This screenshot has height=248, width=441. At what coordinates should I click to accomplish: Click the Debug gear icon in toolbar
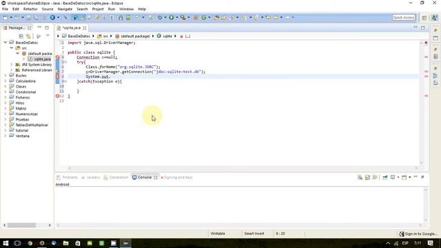tap(160, 17)
